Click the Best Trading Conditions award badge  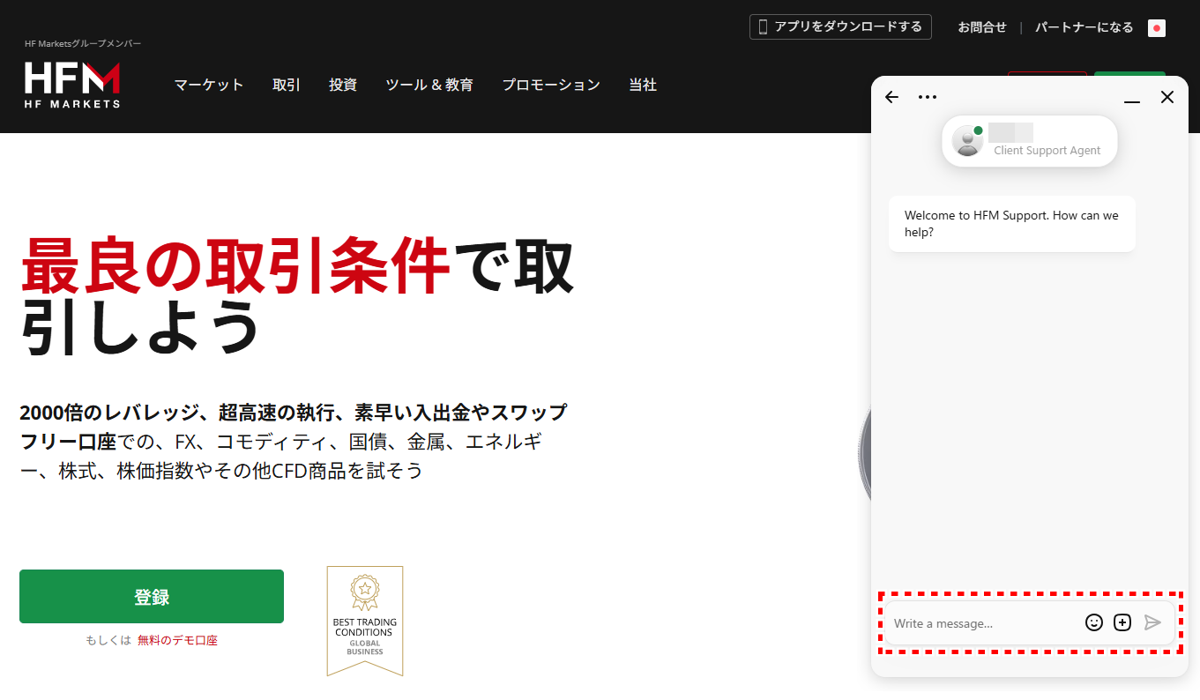click(x=365, y=621)
